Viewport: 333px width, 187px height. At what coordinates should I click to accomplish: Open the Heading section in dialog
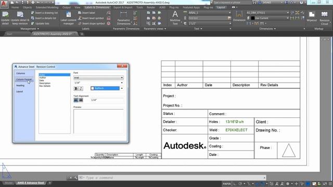pyautogui.click(x=20, y=85)
